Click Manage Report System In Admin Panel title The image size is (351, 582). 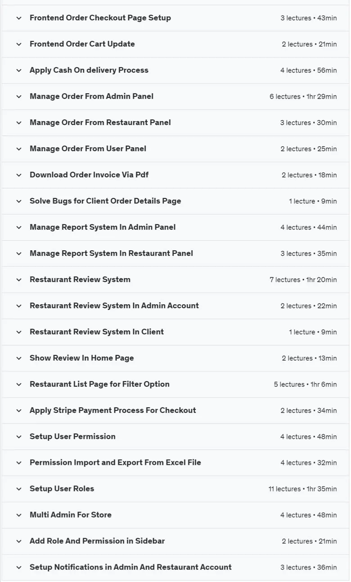103,227
